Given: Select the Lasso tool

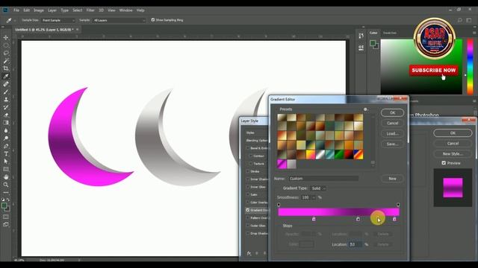Looking at the screenshot, I should [x=6, y=53].
